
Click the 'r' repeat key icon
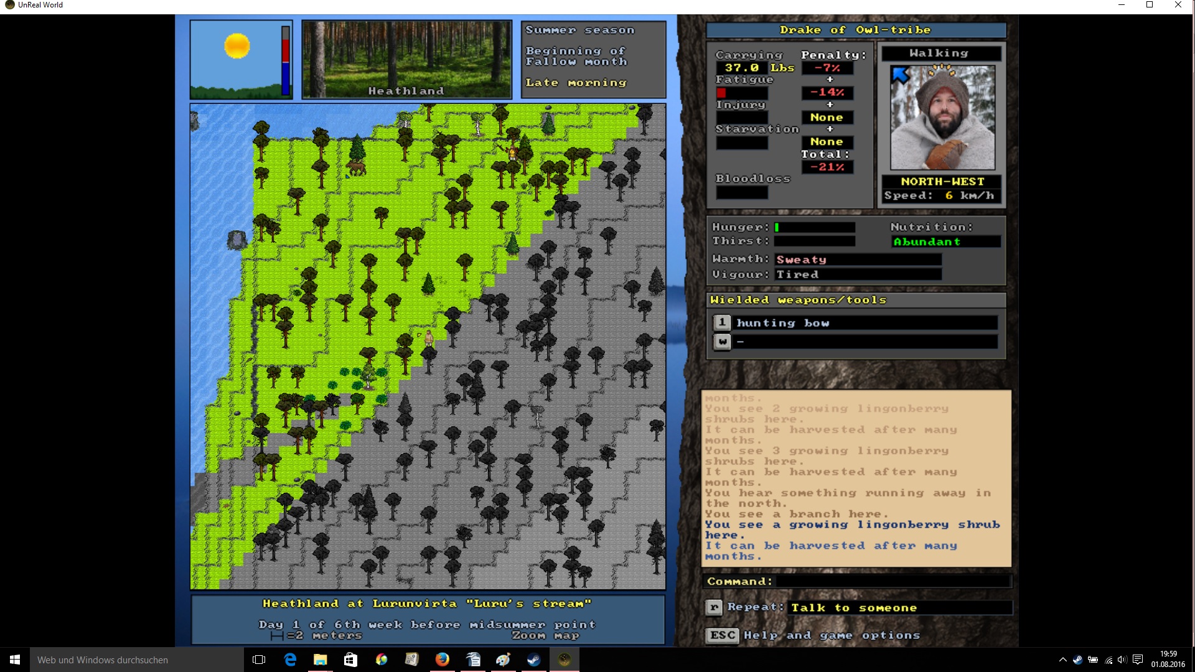coord(714,607)
